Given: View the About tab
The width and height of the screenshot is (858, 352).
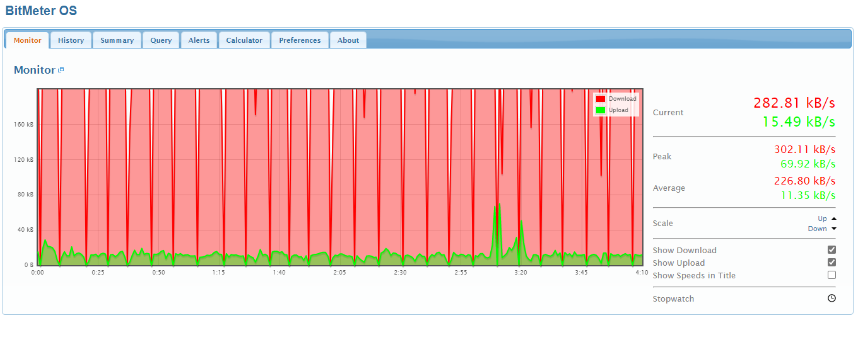Looking at the screenshot, I should [348, 40].
